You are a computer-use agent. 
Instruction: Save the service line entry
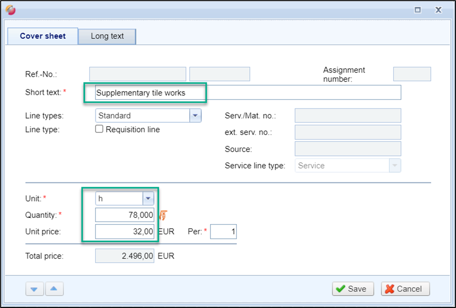click(352, 289)
